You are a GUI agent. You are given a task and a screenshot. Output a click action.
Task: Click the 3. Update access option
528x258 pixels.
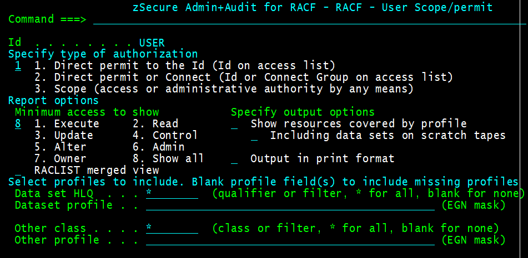(x=64, y=136)
